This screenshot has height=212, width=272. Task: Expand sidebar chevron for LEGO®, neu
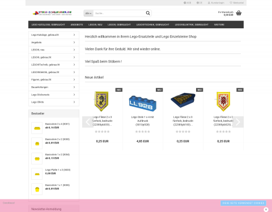(x=74, y=50)
